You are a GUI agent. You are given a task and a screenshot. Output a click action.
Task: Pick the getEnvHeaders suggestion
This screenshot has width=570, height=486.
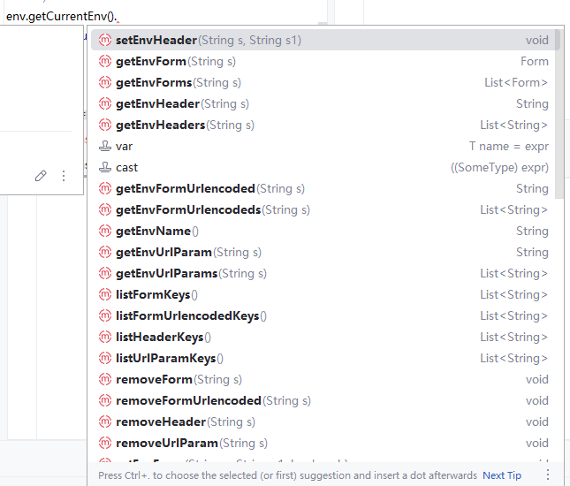(x=185, y=125)
